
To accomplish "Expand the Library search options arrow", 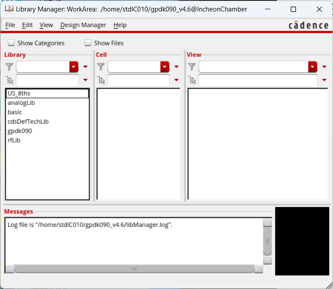I will click(86, 80).
